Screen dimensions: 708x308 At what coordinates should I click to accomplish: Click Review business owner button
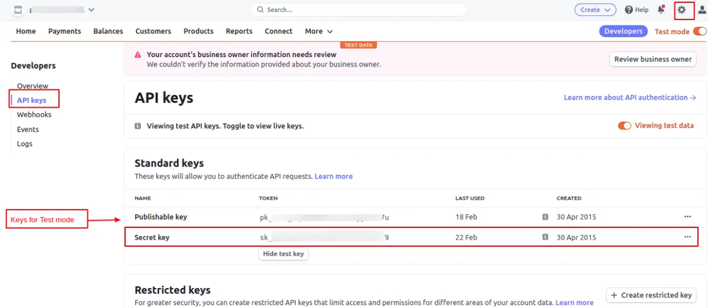tap(653, 59)
